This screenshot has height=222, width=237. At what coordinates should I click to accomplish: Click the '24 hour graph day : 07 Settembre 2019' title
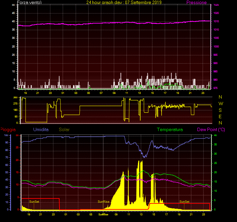(x=124, y=2)
